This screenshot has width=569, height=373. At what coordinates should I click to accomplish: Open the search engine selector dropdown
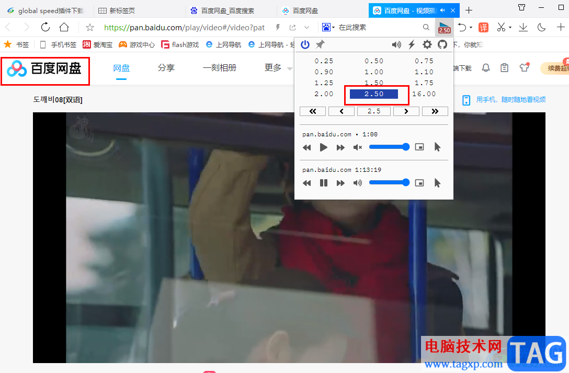pyautogui.click(x=328, y=27)
